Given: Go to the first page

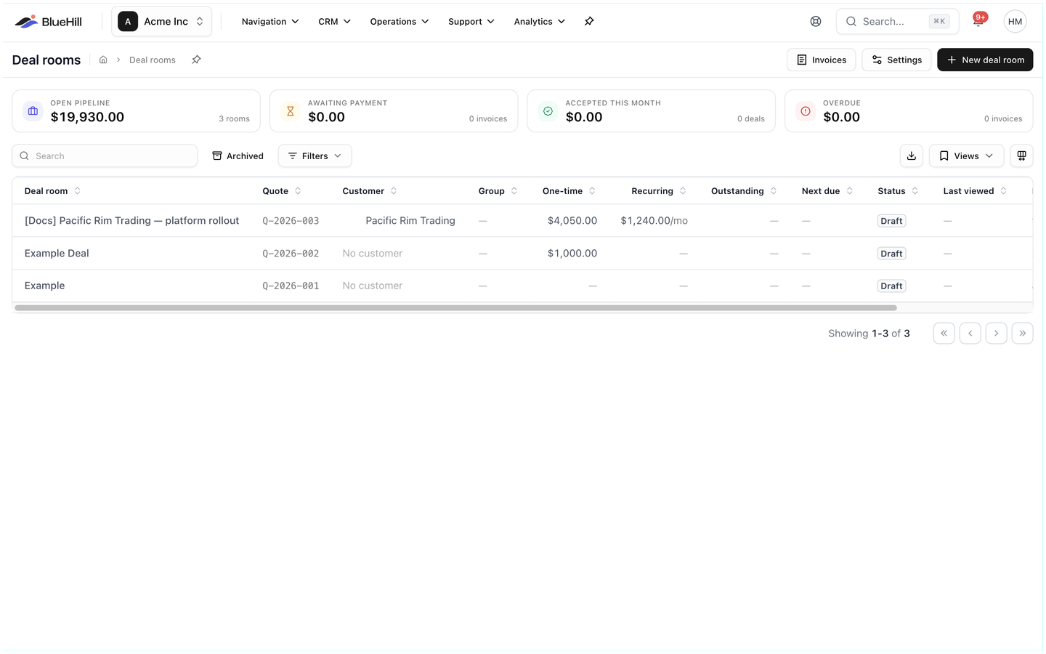Looking at the screenshot, I should pyautogui.click(x=944, y=334).
